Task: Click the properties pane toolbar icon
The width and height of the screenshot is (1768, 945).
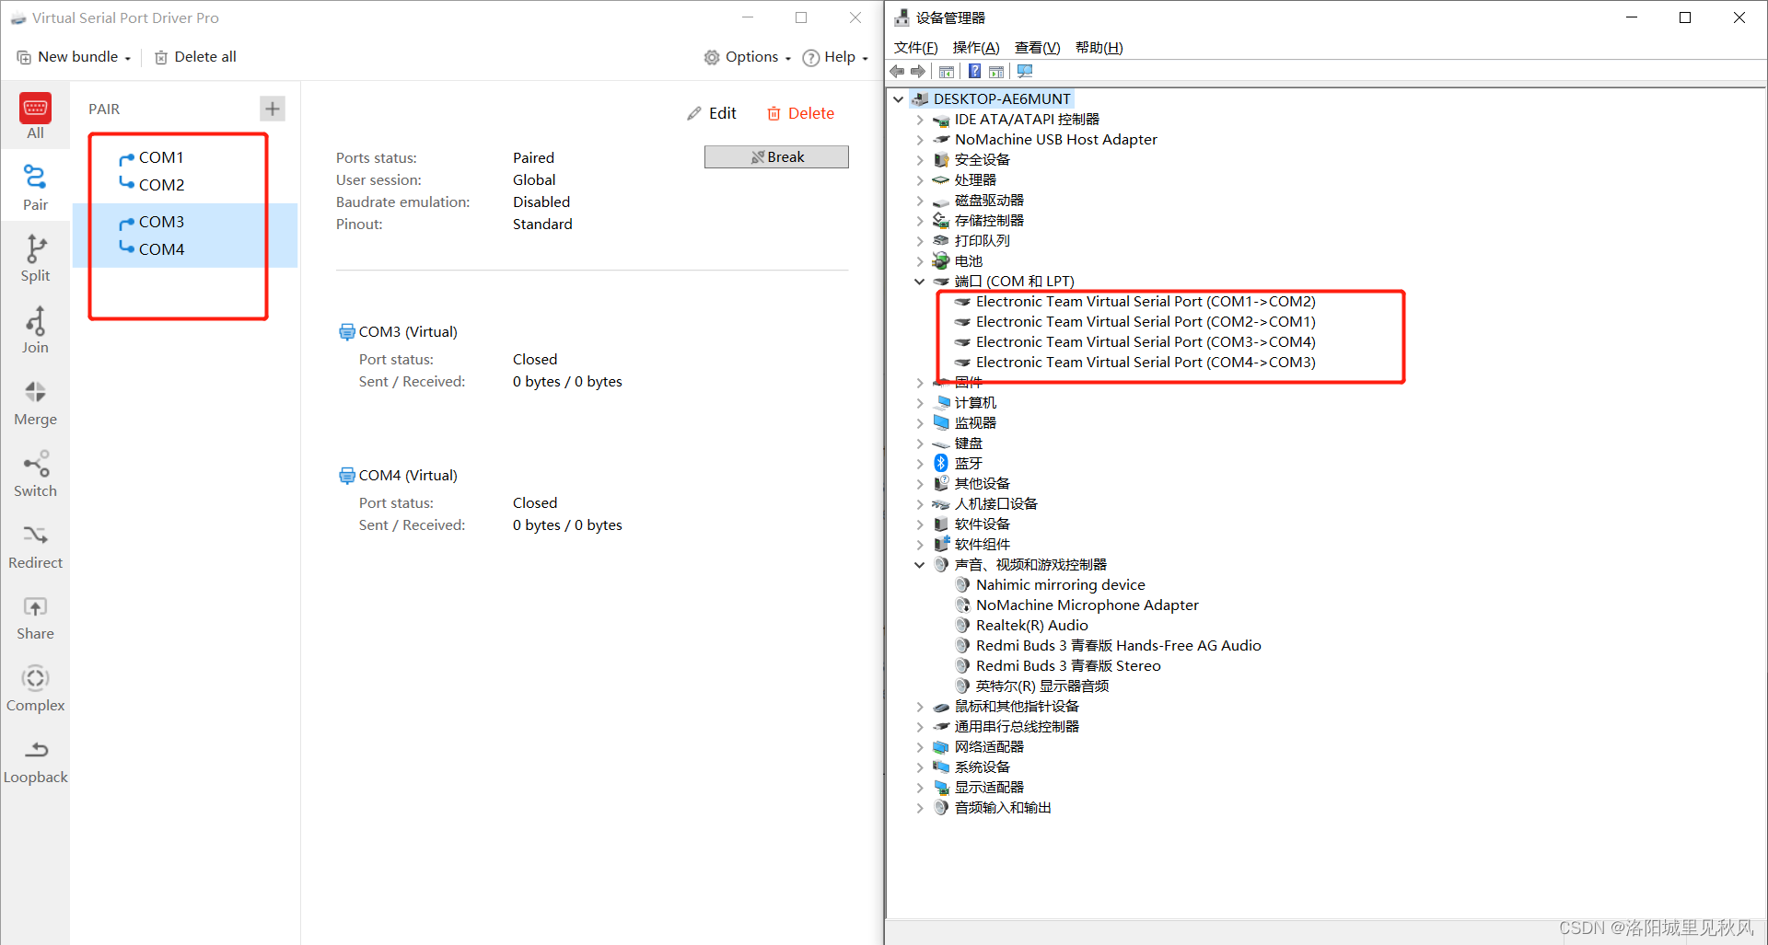Action: tap(996, 71)
